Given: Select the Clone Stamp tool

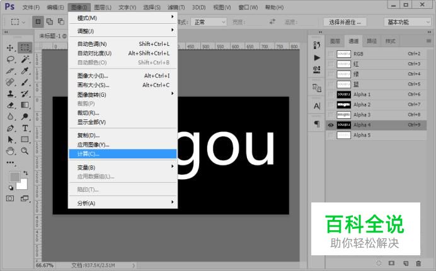Looking at the screenshot, I should 10,94.
